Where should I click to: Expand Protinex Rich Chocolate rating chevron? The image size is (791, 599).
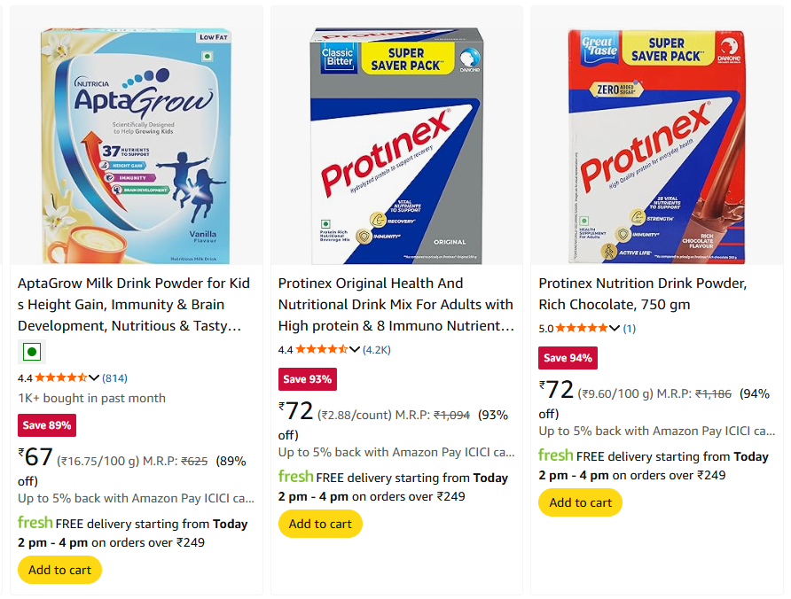615,329
